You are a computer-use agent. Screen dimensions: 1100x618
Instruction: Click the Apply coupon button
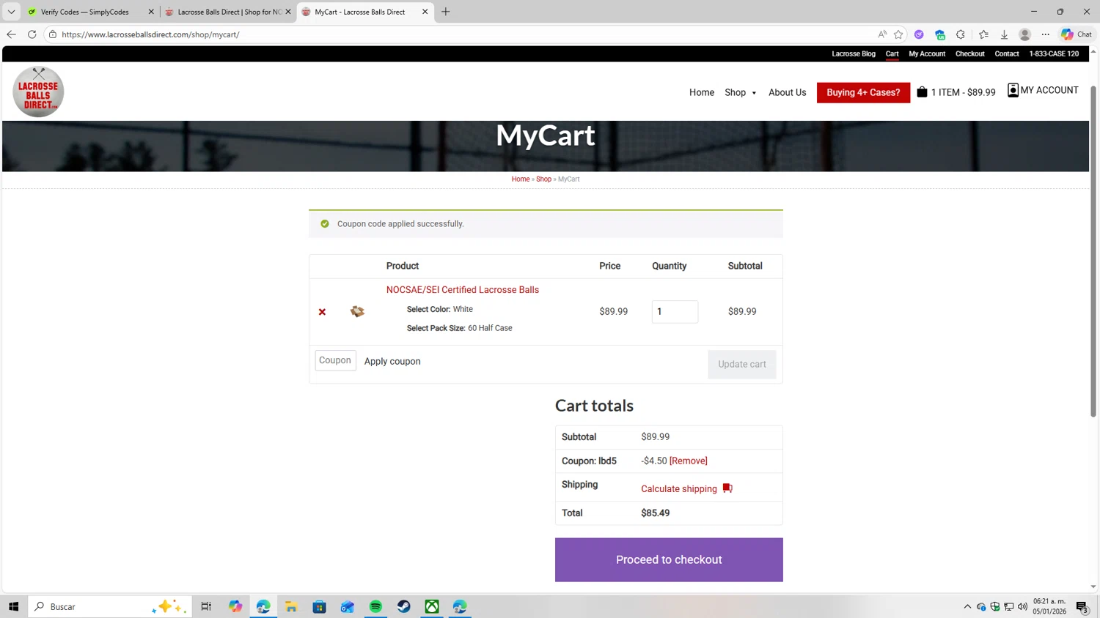[x=392, y=361]
